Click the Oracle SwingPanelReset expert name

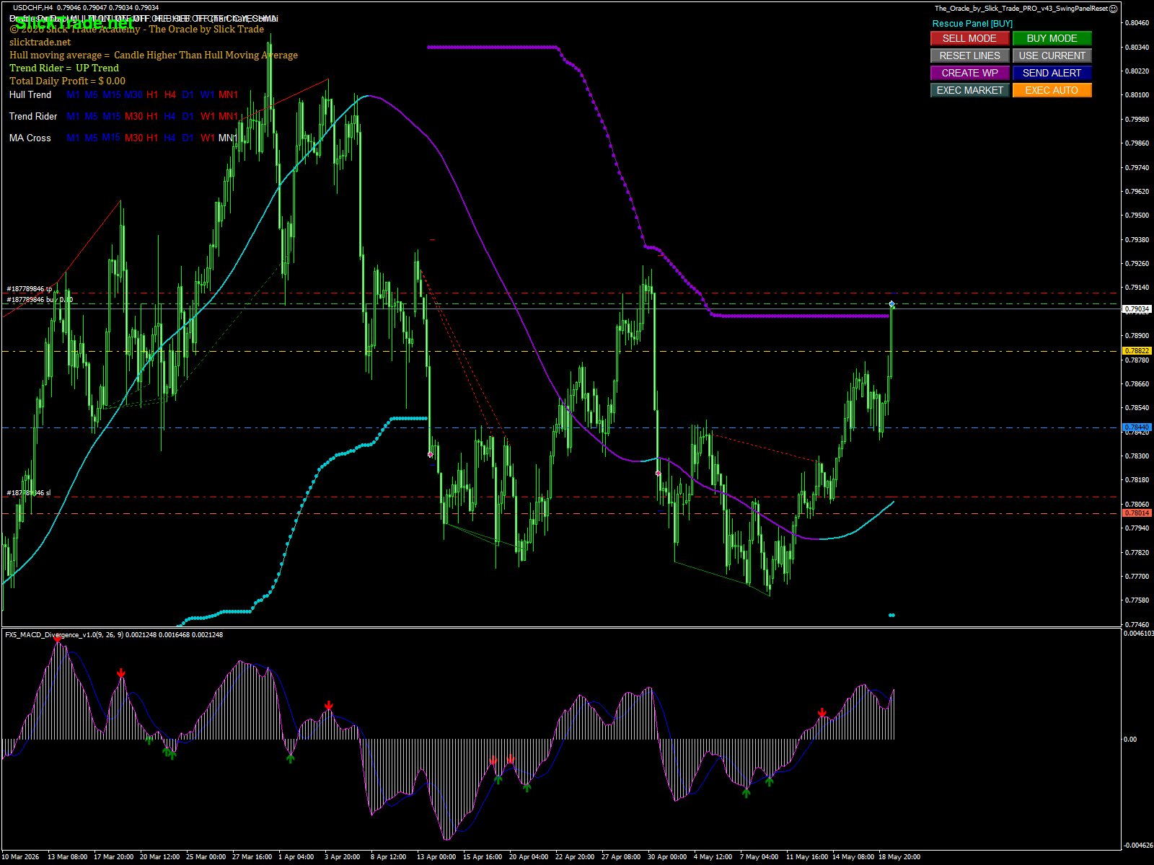(1021, 9)
